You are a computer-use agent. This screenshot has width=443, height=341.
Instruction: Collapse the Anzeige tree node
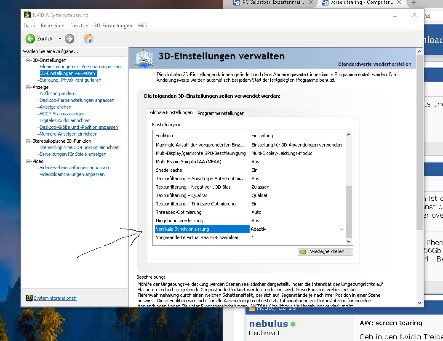28,87
